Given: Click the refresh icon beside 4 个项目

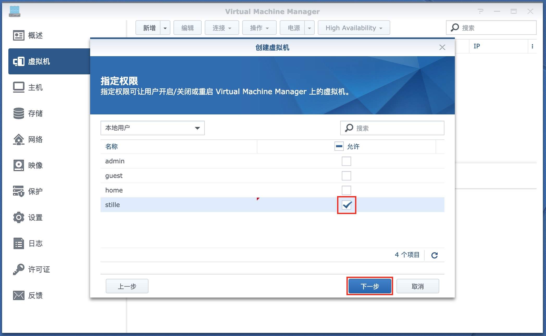Looking at the screenshot, I should pyautogui.click(x=434, y=255).
